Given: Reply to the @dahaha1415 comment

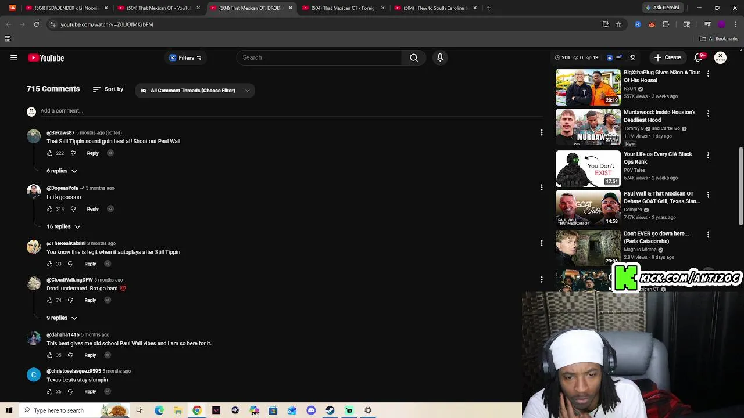Looking at the screenshot, I should [x=90, y=355].
